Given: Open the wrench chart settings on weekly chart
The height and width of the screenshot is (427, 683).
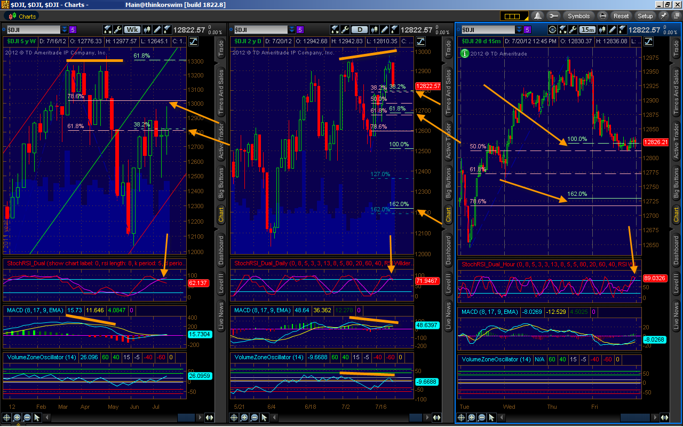Looking at the screenshot, I should pos(117,30).
